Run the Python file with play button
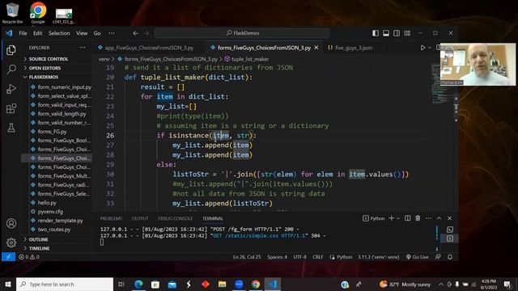The height and width of the screenshot is (291, 518). (422, 48)
